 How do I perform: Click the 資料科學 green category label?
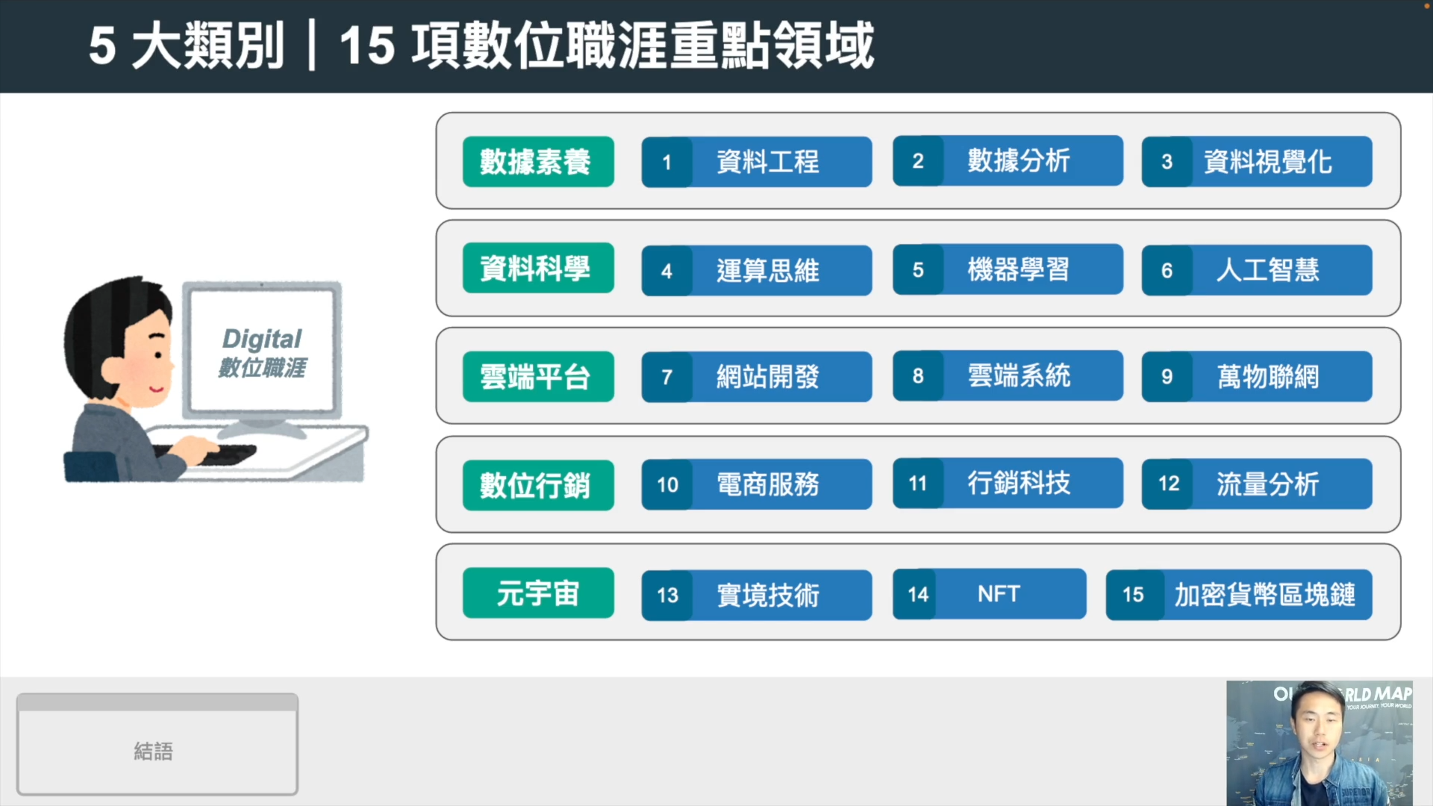tap(538, 268)
